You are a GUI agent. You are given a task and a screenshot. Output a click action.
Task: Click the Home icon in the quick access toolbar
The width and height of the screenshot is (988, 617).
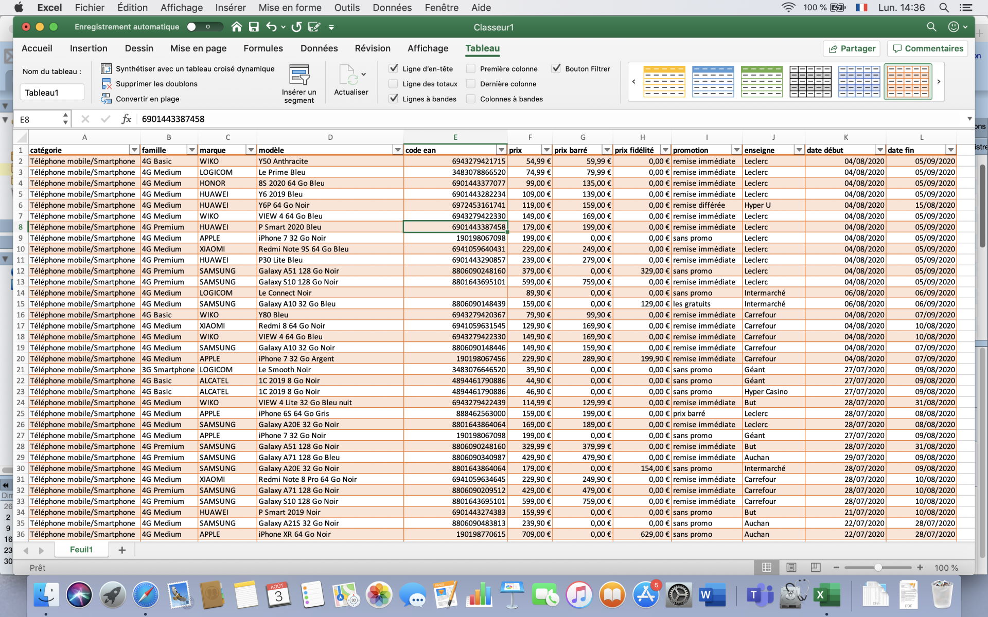[236, 27]
